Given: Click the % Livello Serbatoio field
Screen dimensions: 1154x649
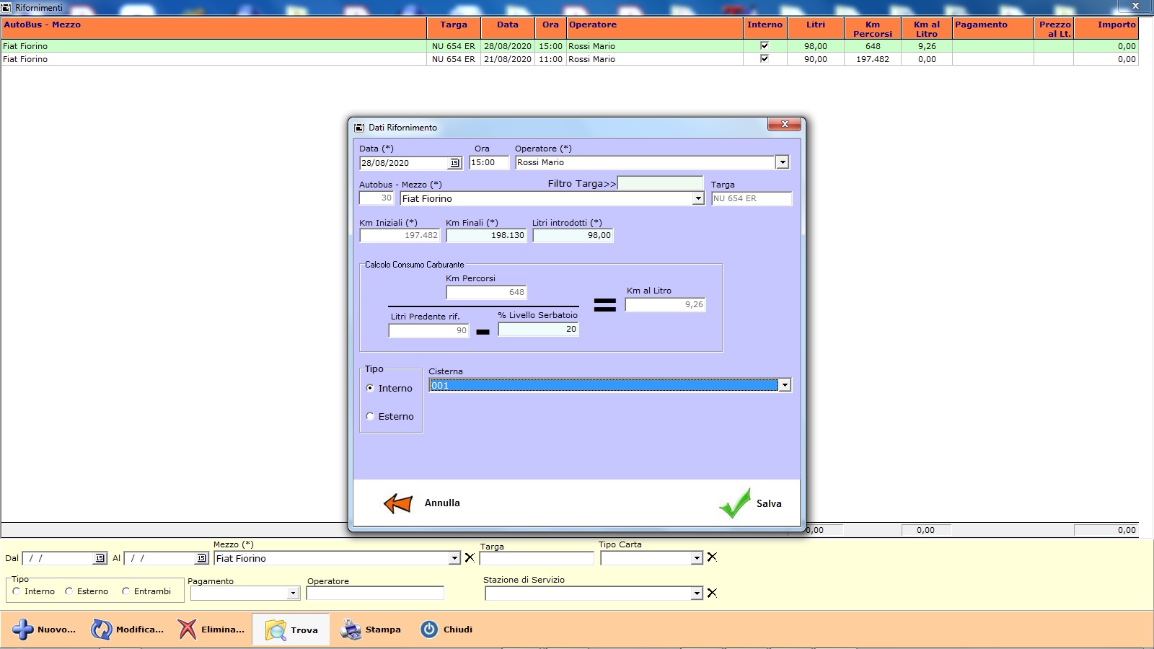Looking at the screenshot, I should coord(538,329).
